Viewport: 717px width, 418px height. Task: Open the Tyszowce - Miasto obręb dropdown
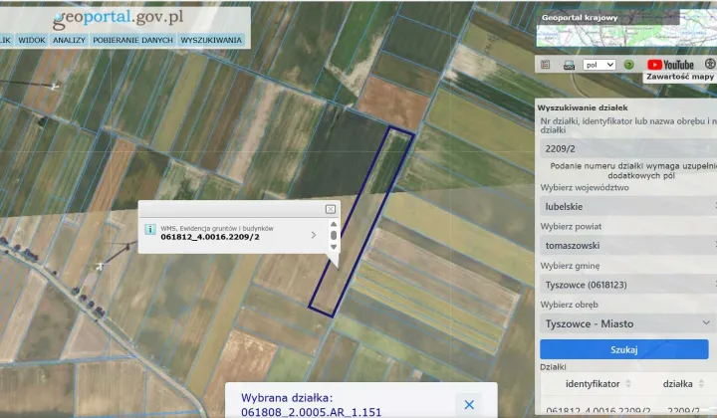[x=627, y=323]
